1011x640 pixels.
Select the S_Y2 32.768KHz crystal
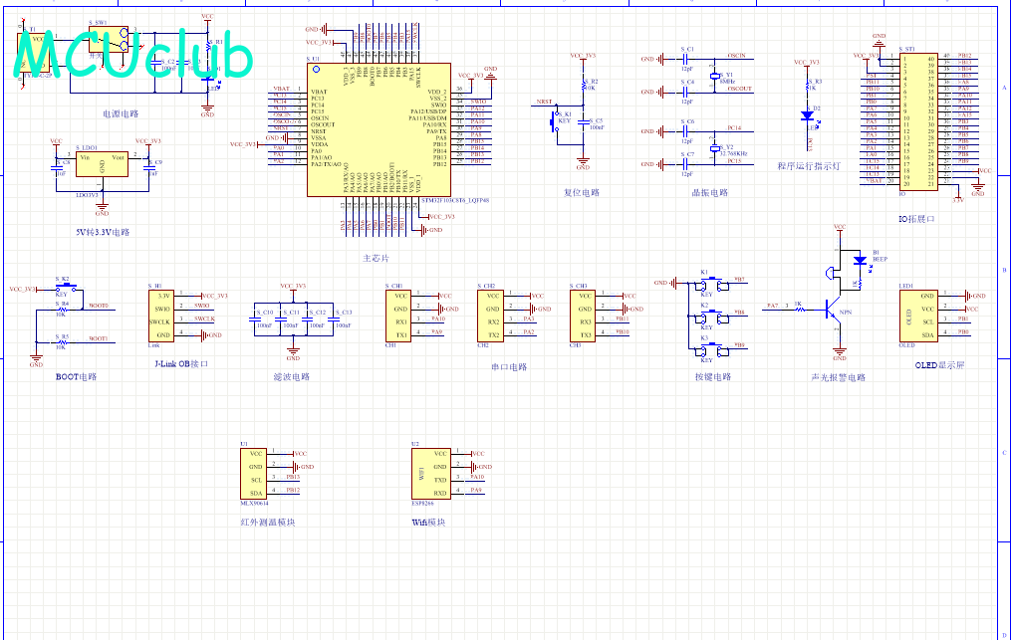(x=714, y=148)
